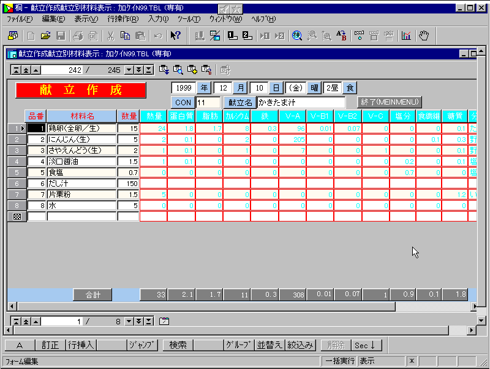Click the chart graph toolbar icon

click(406, 35)
